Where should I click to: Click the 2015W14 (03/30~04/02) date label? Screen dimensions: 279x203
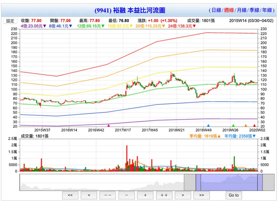(251, 21)
